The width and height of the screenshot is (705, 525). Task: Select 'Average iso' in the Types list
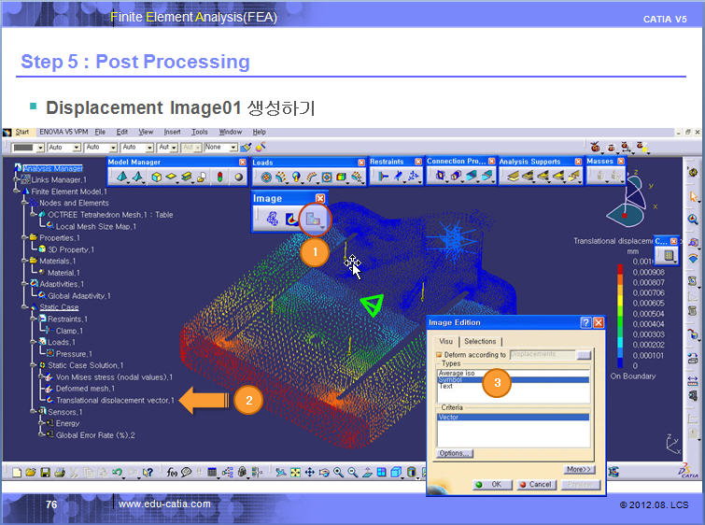pyautogui.click(x=457, y=373)
